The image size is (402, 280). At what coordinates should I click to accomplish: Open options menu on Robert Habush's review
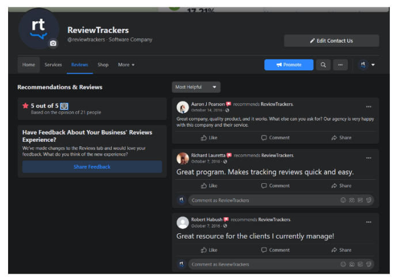pos(369,222)
